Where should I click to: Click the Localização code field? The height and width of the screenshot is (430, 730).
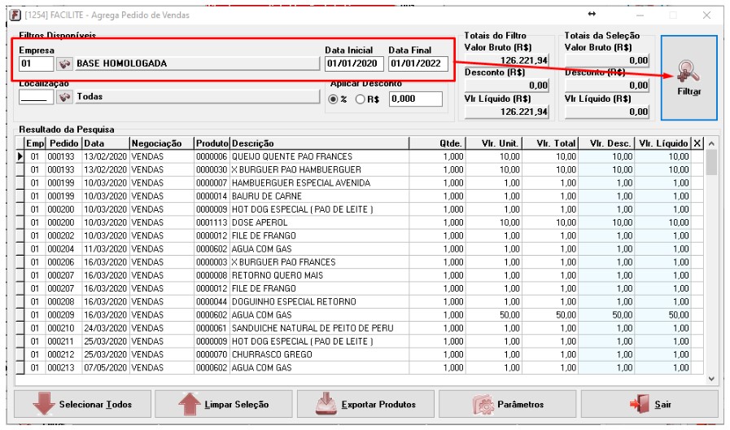[37, 96]
